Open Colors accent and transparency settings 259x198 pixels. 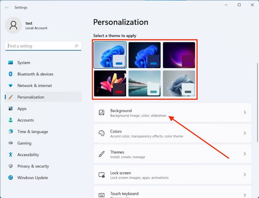click(x=172, y=133)
